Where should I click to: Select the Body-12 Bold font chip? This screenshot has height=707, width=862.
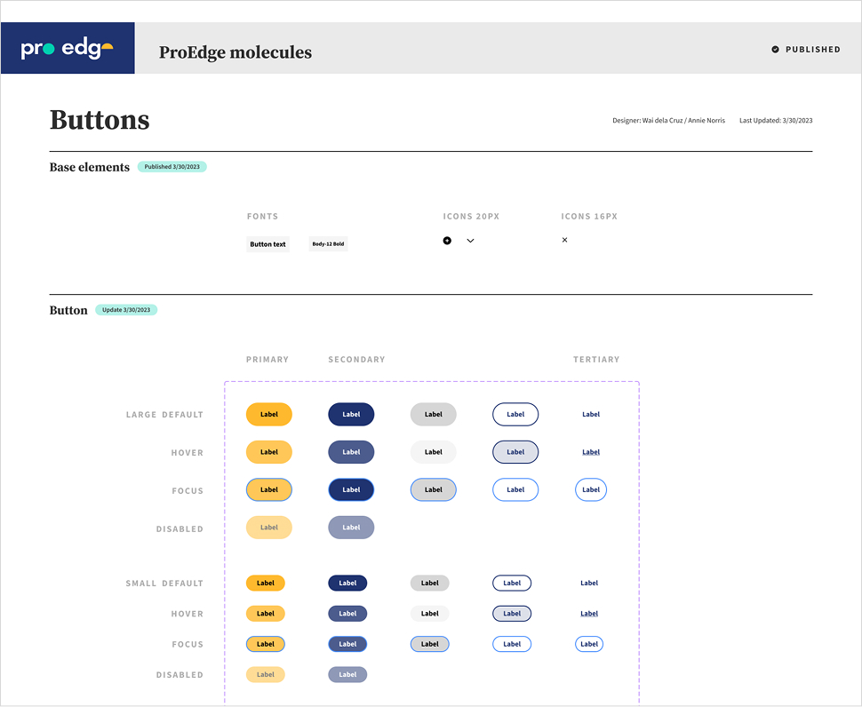click(x=328, y=244)
